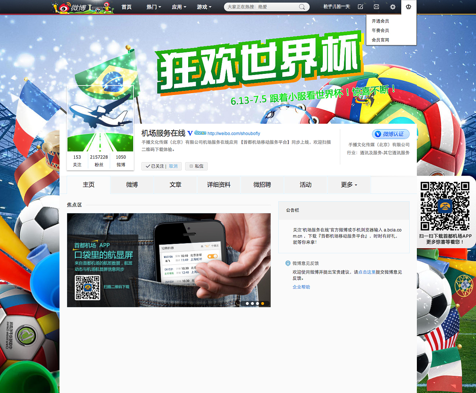Viewport: 476px width, 393px height.
Task: Select the third carousel dot
Action: 257,304
